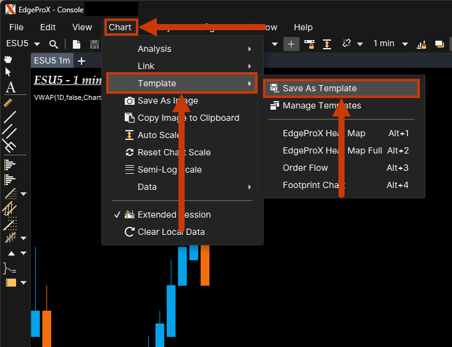Toggle the chart link broken-chain icon
The width and height of the screenshot is (452, 347).
pos(346,44)
